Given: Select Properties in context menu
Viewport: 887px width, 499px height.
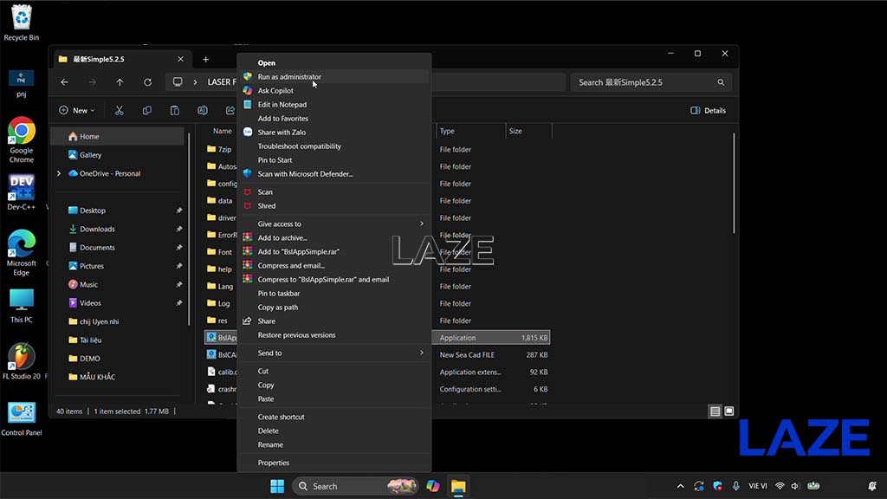Looking at the screenshot, I should [335, 463].
